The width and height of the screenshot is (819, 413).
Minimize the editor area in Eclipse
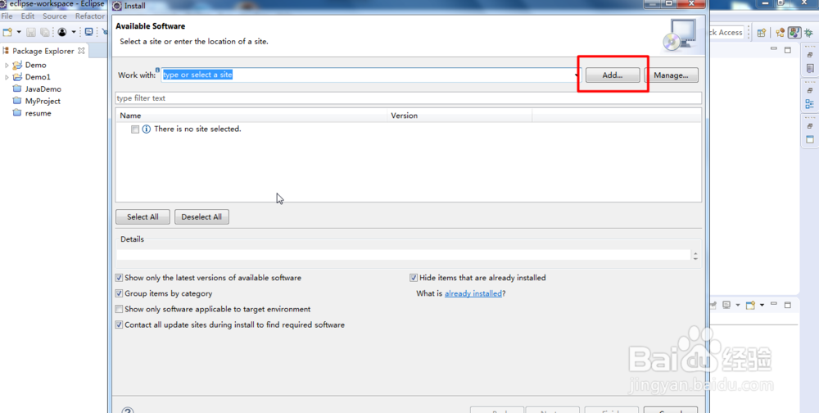click(x=775, y=48)
